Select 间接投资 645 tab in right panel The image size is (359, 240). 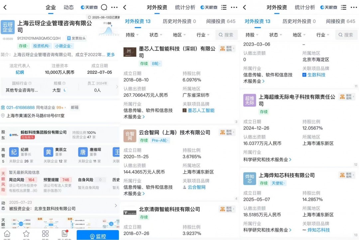pos(340,21)
